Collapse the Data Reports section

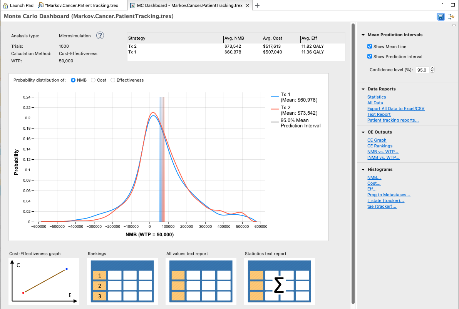362,89
